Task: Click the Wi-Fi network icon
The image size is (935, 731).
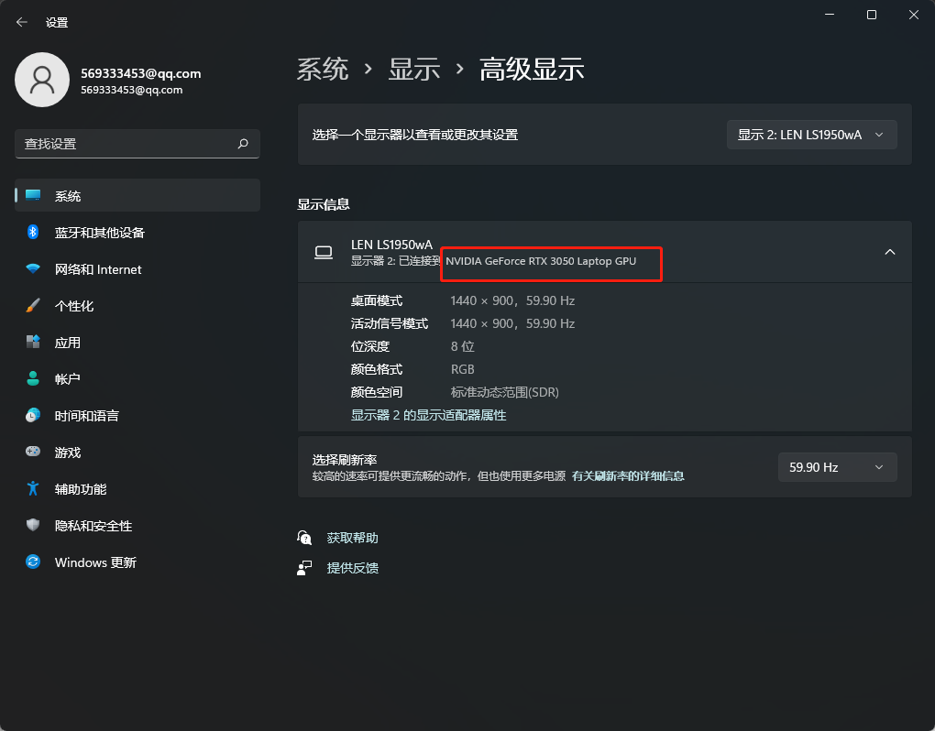Action: point(33,268)
